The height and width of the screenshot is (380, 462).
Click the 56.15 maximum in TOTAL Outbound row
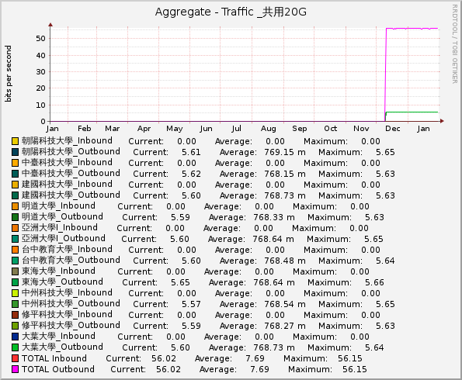click(355, 369)
